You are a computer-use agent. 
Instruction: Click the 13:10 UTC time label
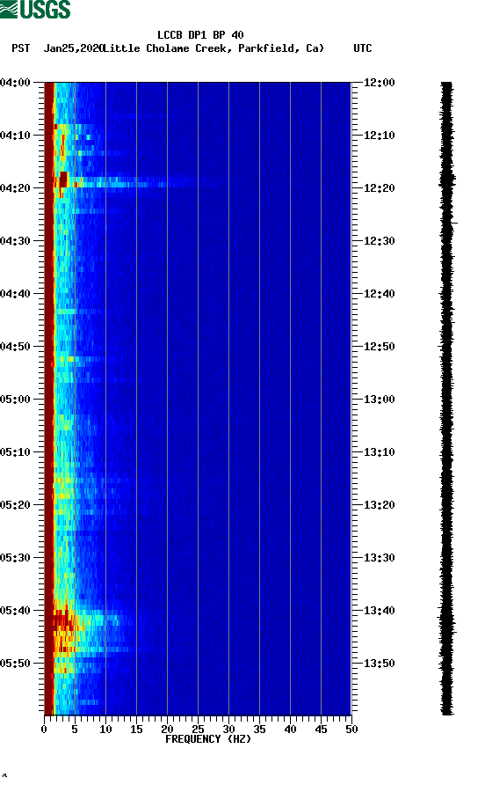[x=380, y=452]
